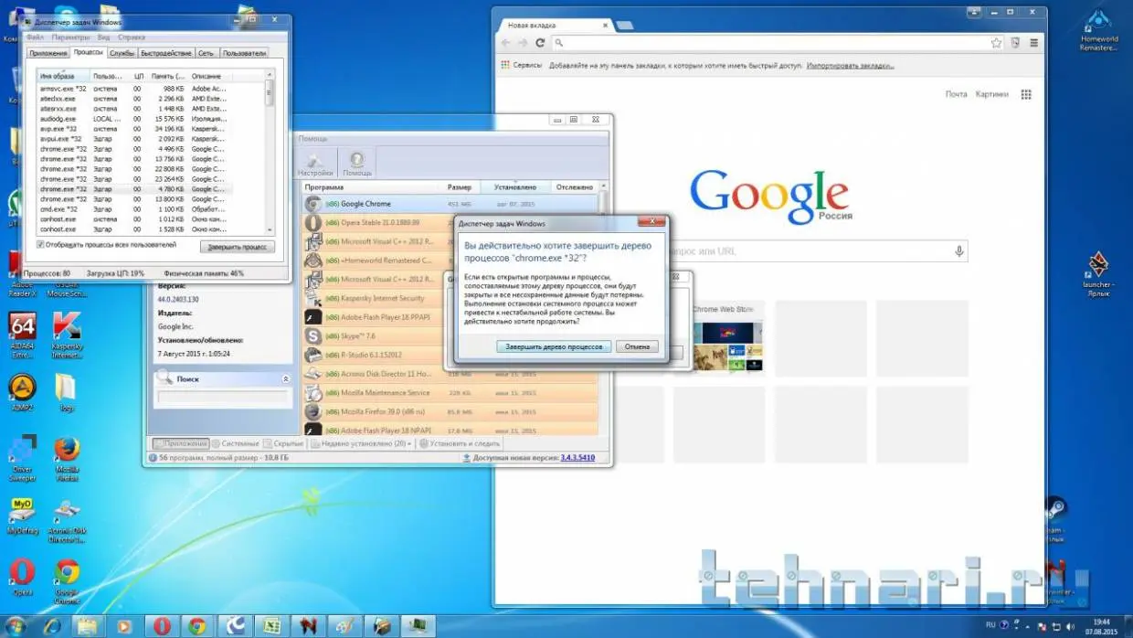Open the Google Chrome desktop shortcut

[x=66, y=581]
